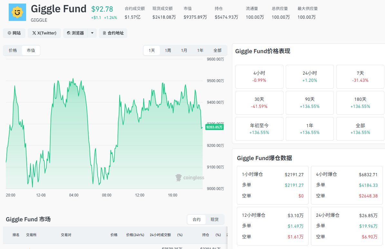
Task: Click the Giggle Fund smiley logo
Action: pos(17,12)
